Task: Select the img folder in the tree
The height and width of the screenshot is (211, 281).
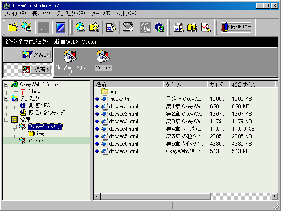Action: [40, 134]
